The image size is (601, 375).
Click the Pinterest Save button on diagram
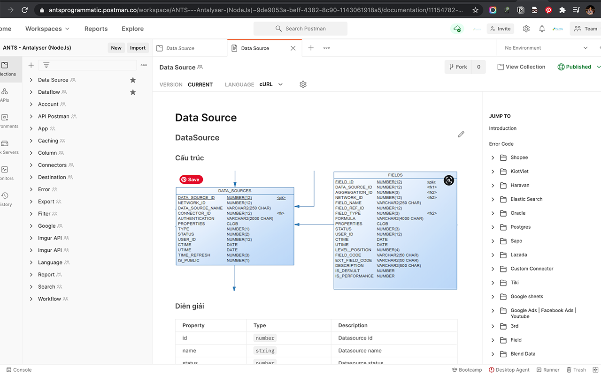[x=191, y=180]
